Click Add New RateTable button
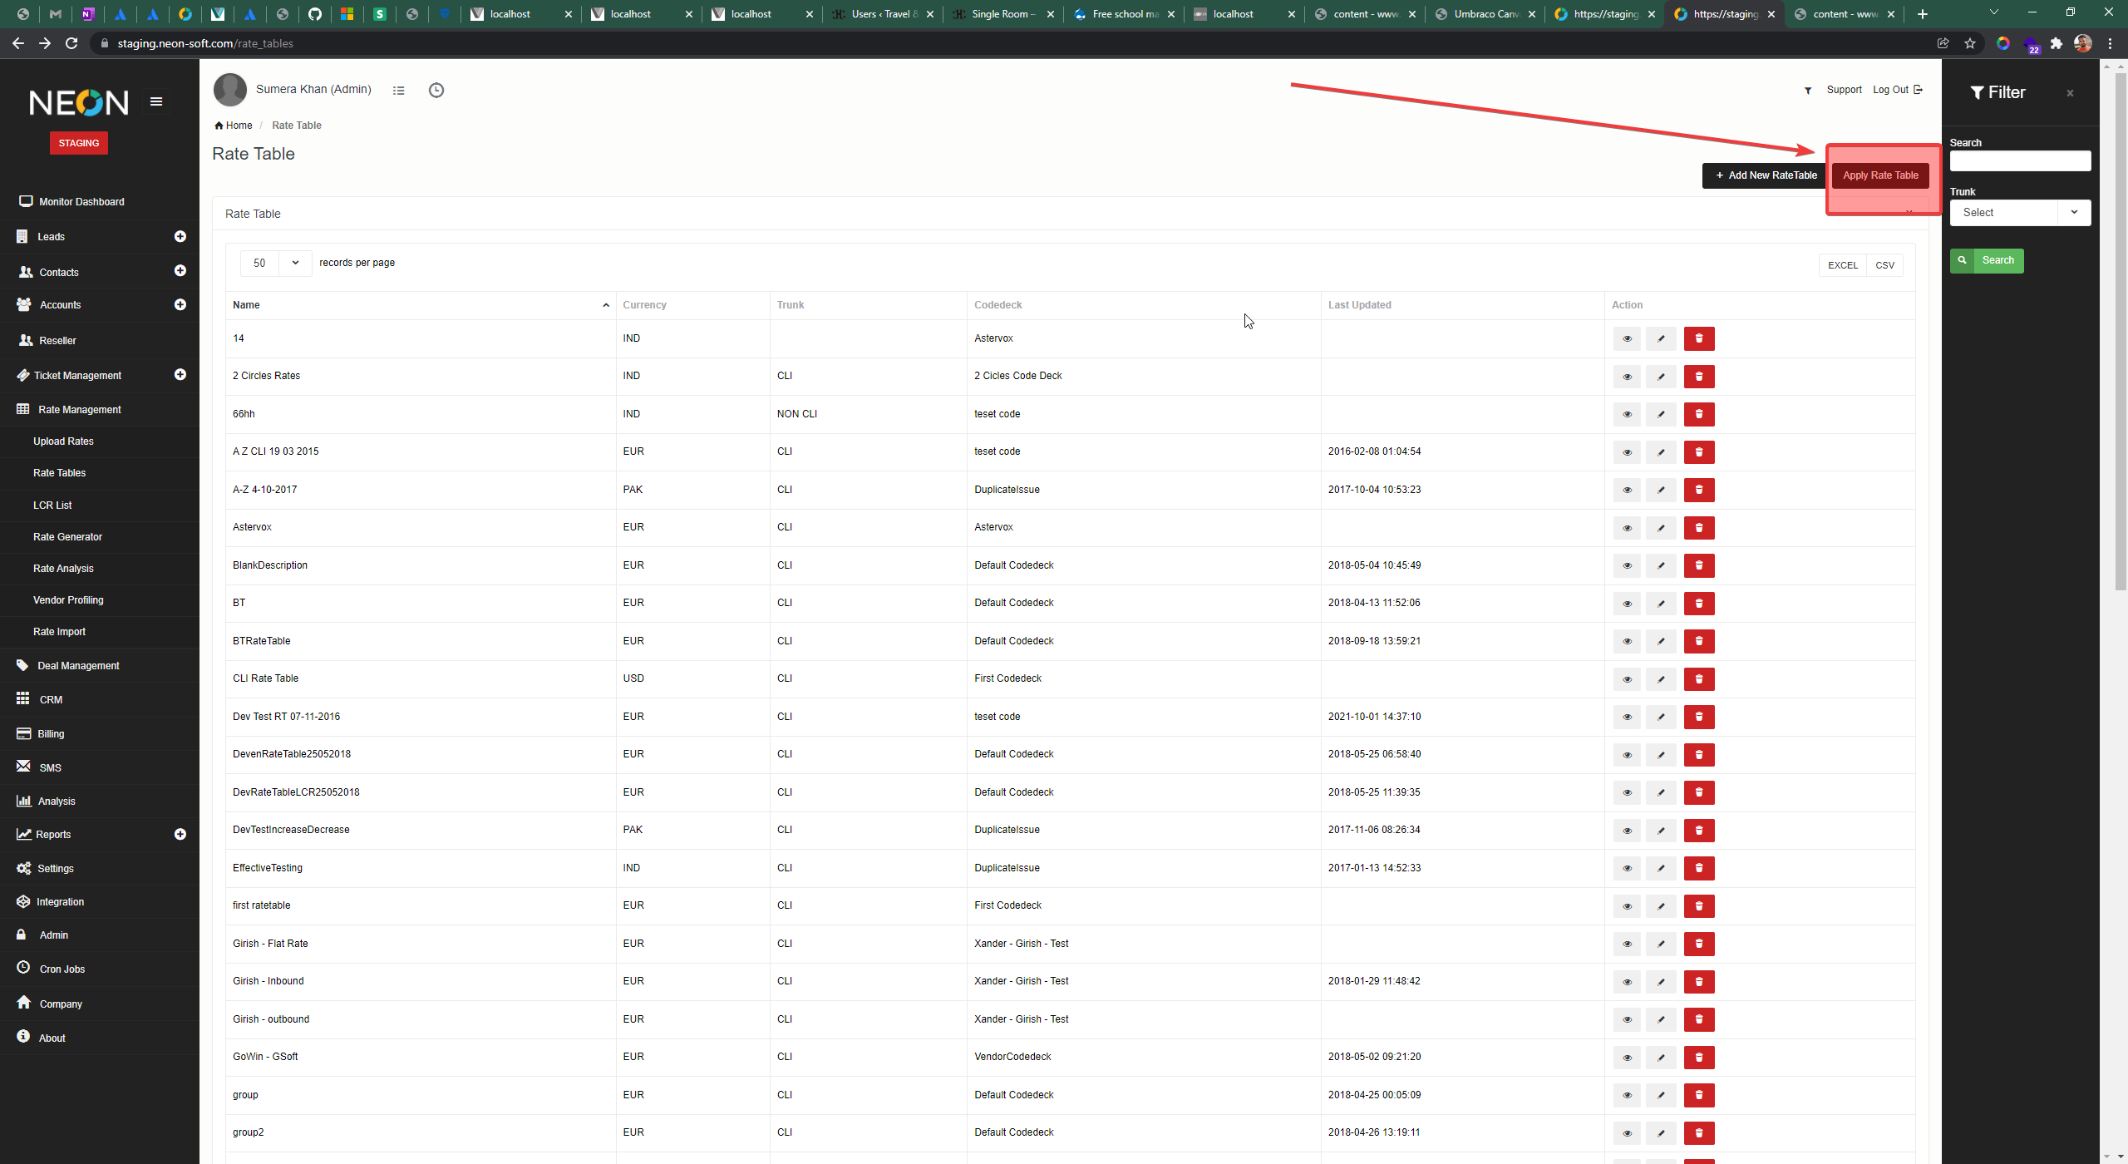 tap(1766, 175)
